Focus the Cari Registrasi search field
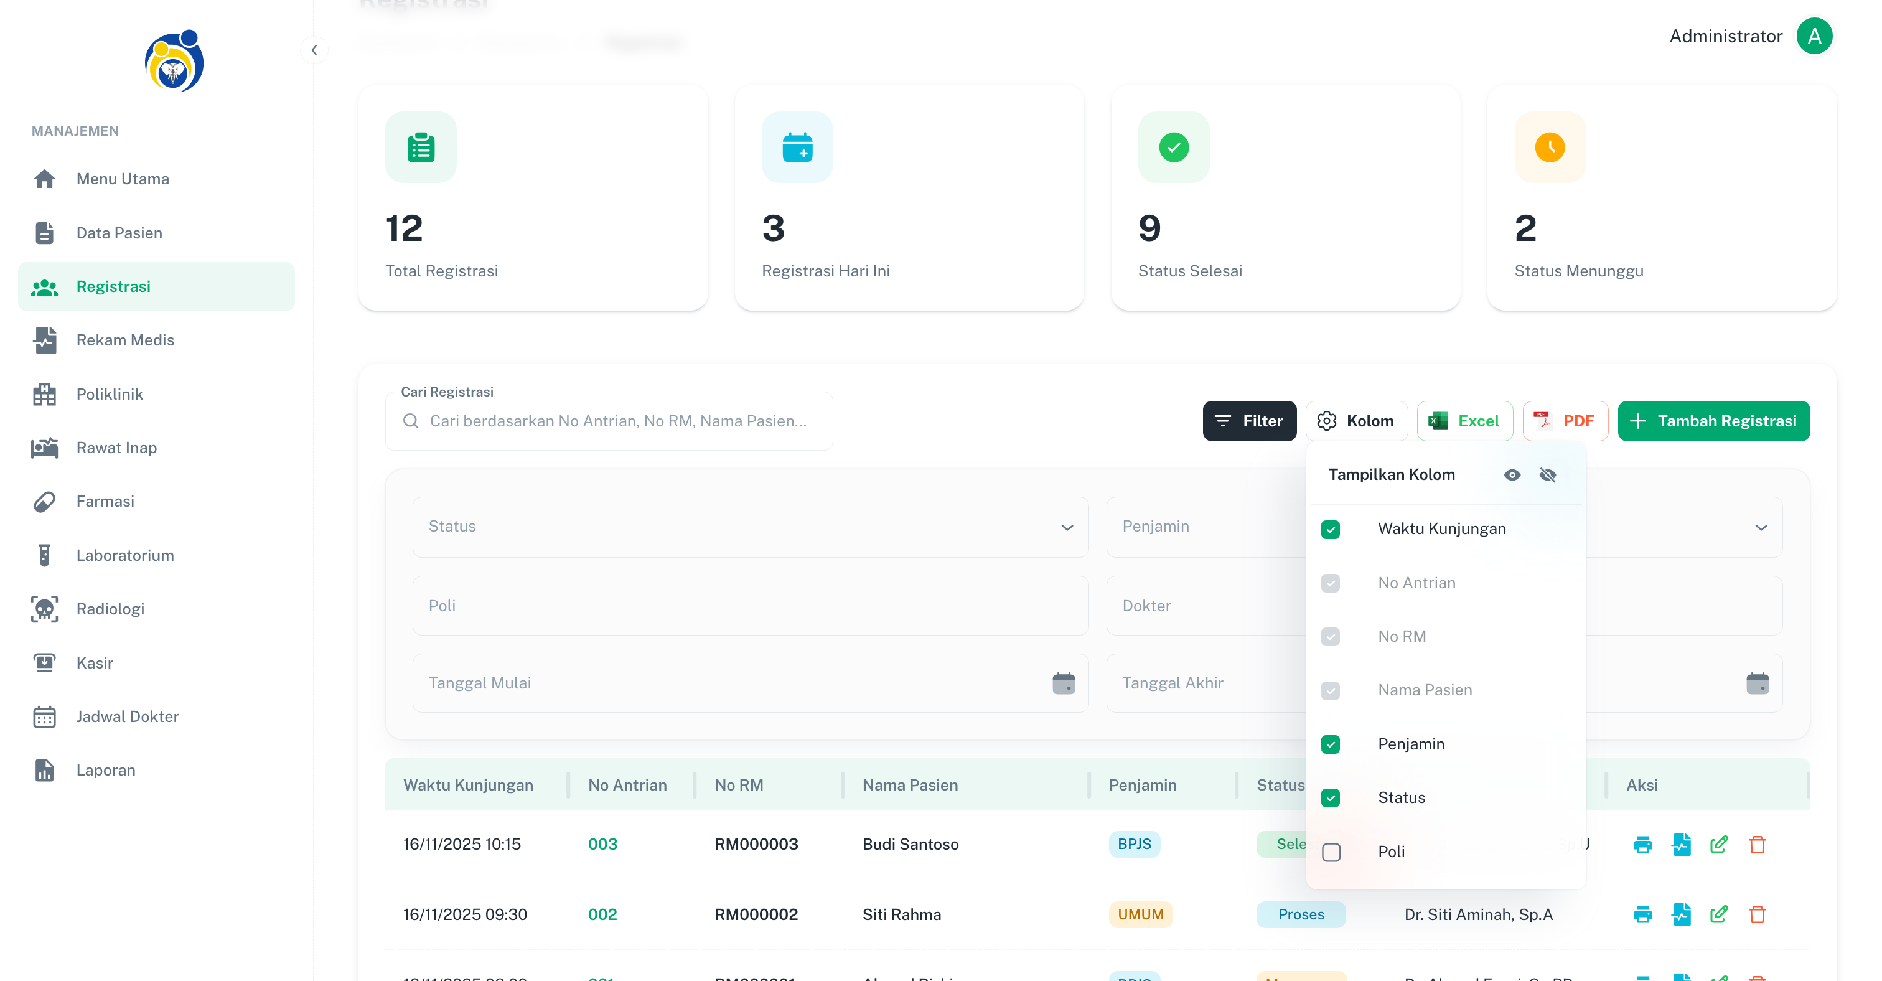 click(x=617, y=421)
